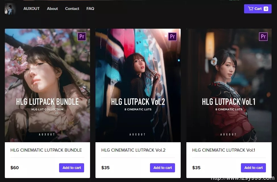Image resolution: width=277 pixels, height=182 pixels.
Task: Click the cart item count badge
Action: [266, 9]
